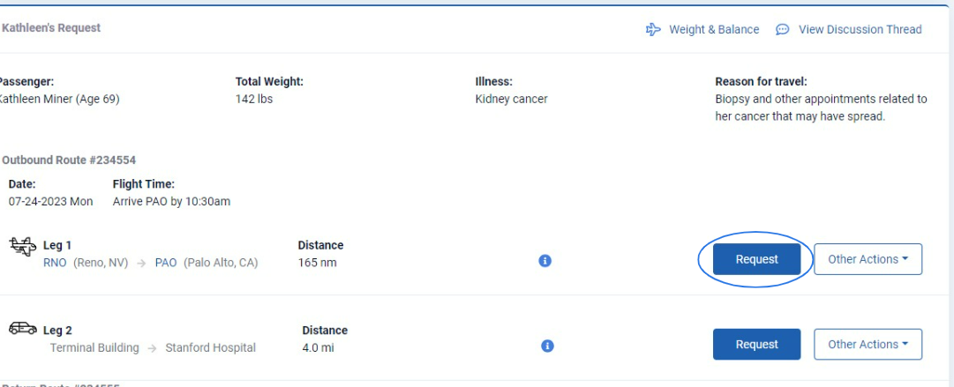
Task: Click the discussion thread speech bubble icon
Action: 783,29
